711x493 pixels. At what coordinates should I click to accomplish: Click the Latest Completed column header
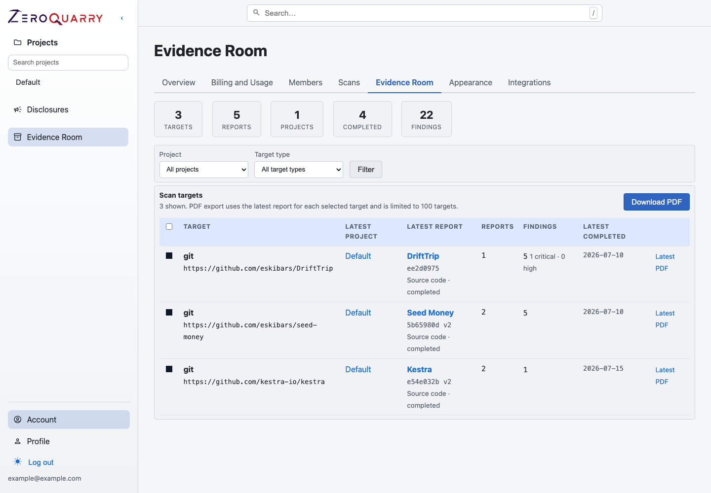pyautogui.click(x=604, y=232)
